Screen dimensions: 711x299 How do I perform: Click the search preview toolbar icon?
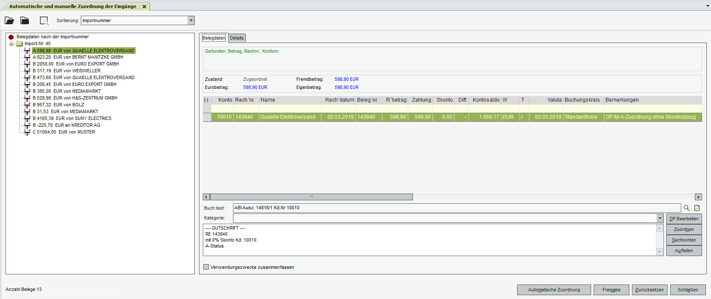click(x=44, y=20)
